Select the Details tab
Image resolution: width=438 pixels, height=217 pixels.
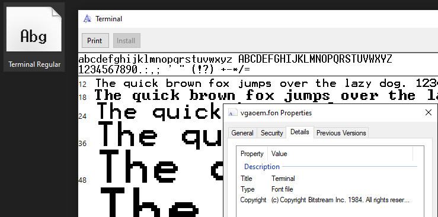point(300,132)
